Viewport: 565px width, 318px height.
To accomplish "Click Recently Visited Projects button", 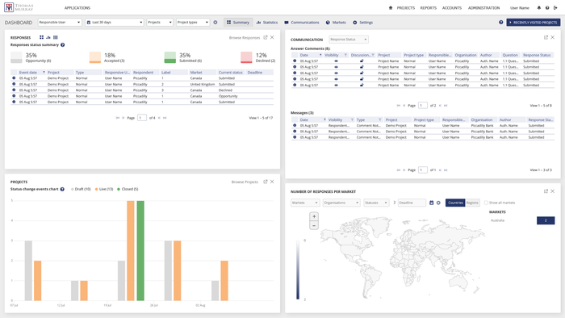I will tap(534, 23).
